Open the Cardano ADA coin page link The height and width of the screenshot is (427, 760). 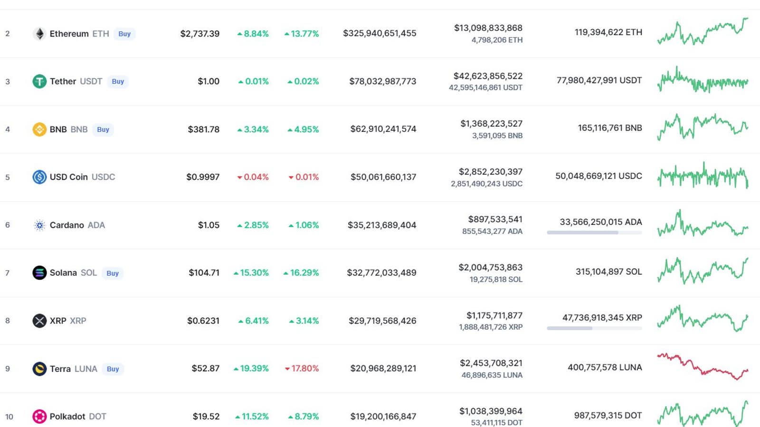77,225
